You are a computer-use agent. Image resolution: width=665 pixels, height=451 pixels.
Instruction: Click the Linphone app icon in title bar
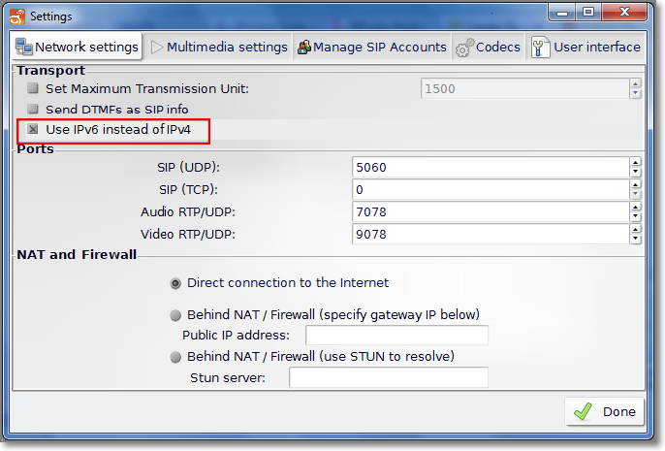pos(17,16)
